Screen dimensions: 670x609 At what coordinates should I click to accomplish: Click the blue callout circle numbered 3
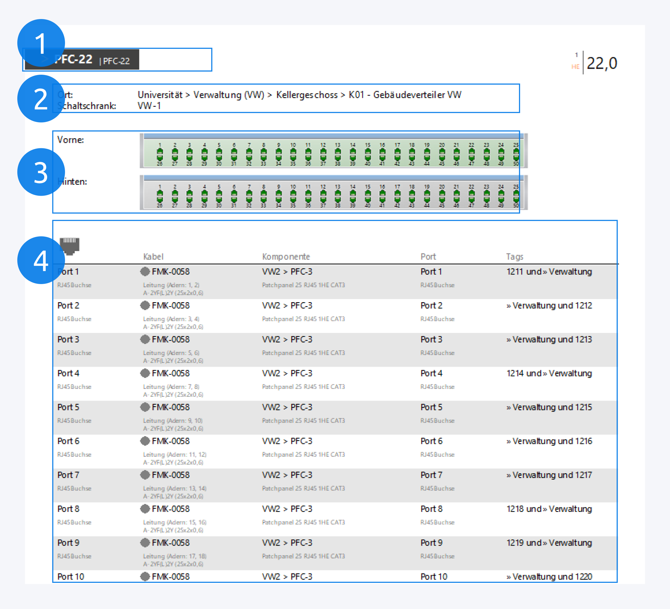(x=41, y=172)
